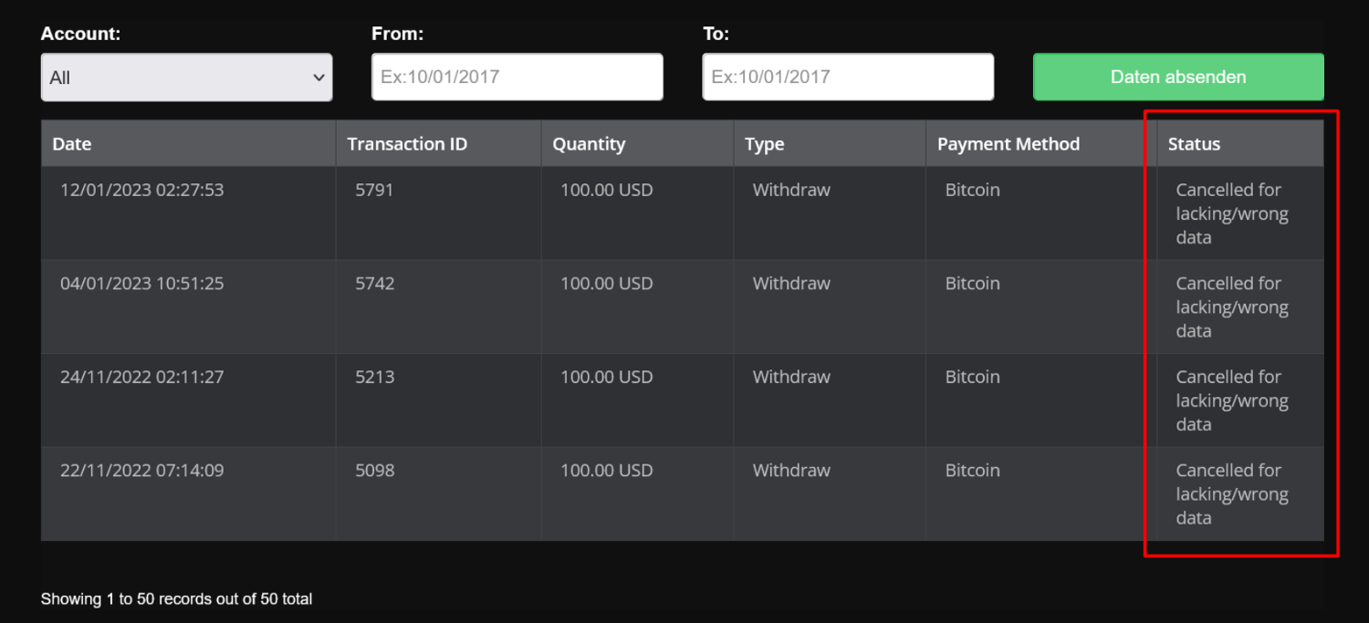
Task: Select transaction ID 5742 cell
Action: coord(374,284)
